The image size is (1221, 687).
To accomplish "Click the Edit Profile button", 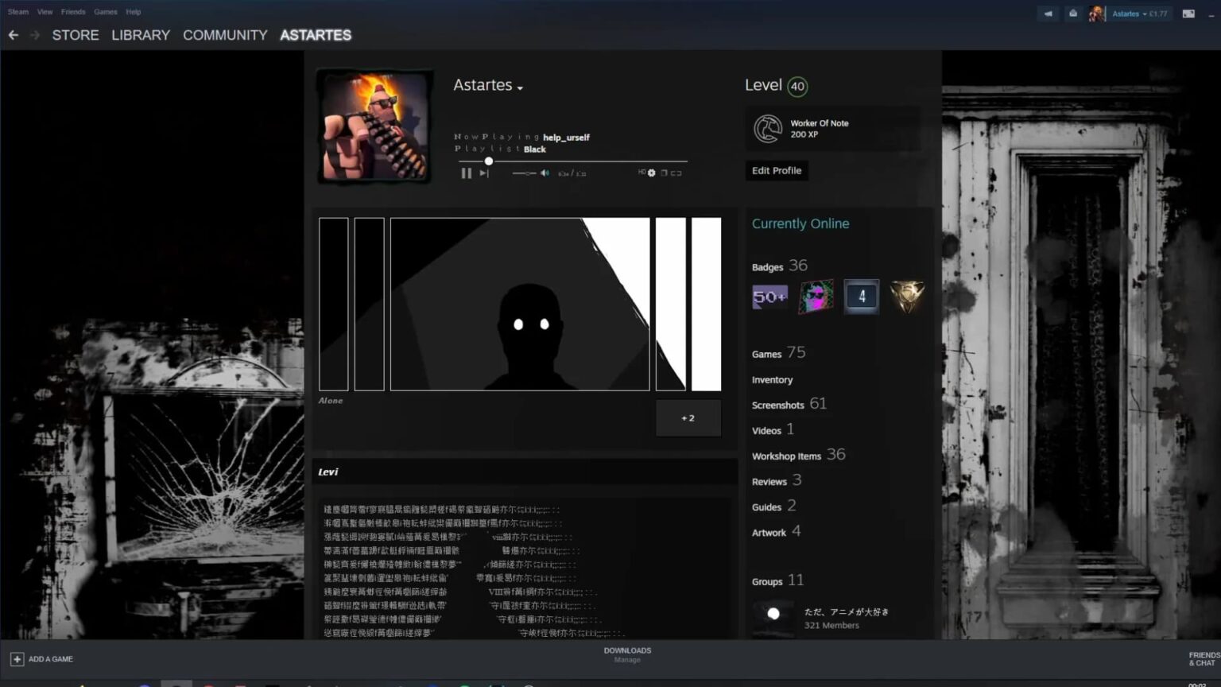I will [x=777, y=170].
